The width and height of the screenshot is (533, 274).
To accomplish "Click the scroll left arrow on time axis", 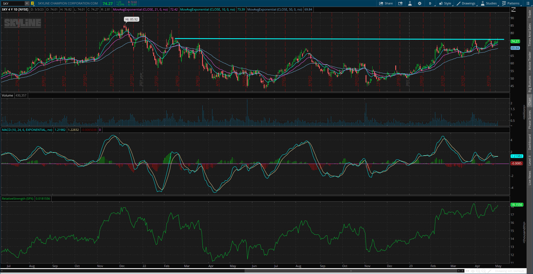I will coord(459,271).
